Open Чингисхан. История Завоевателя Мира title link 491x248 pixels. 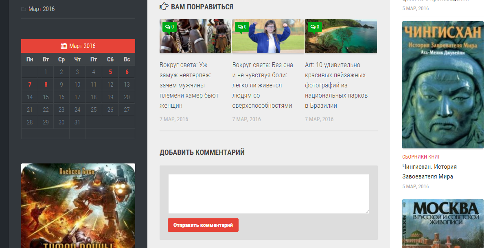pos(430,172)
